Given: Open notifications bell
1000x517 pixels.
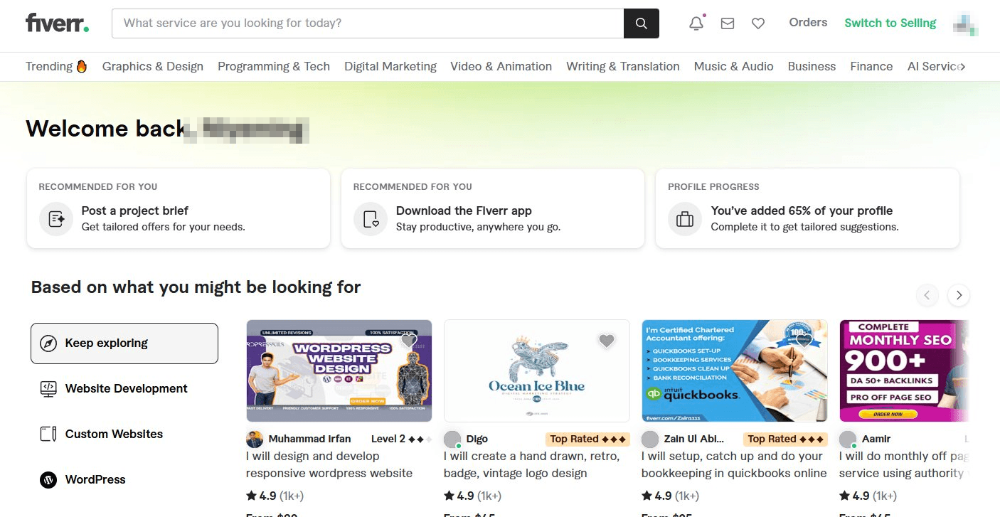Looking at the screenshot, I should coord(696,23).
